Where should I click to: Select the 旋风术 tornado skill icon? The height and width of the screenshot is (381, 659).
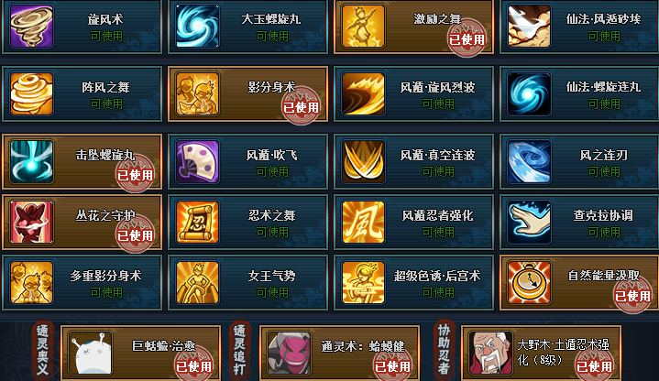click(x=31, y=26)
